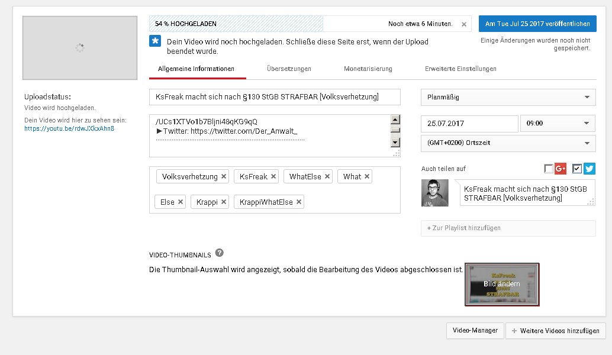Open the youtu.be video link

(69, 128)
